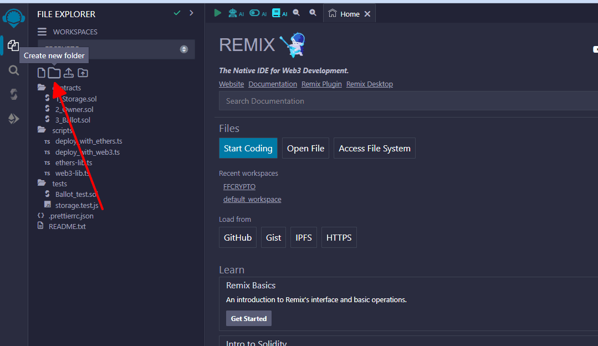Click the Start Coding button
Screen dimensions: 598x346
coord(248,148)
